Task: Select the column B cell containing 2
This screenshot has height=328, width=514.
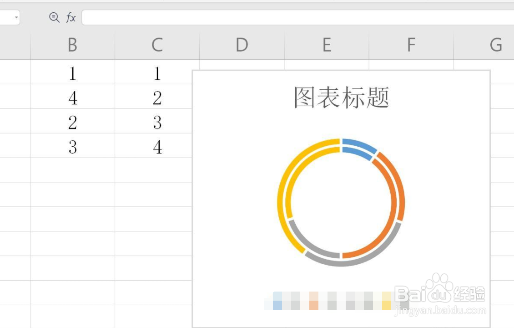Action: coord(72,123)
